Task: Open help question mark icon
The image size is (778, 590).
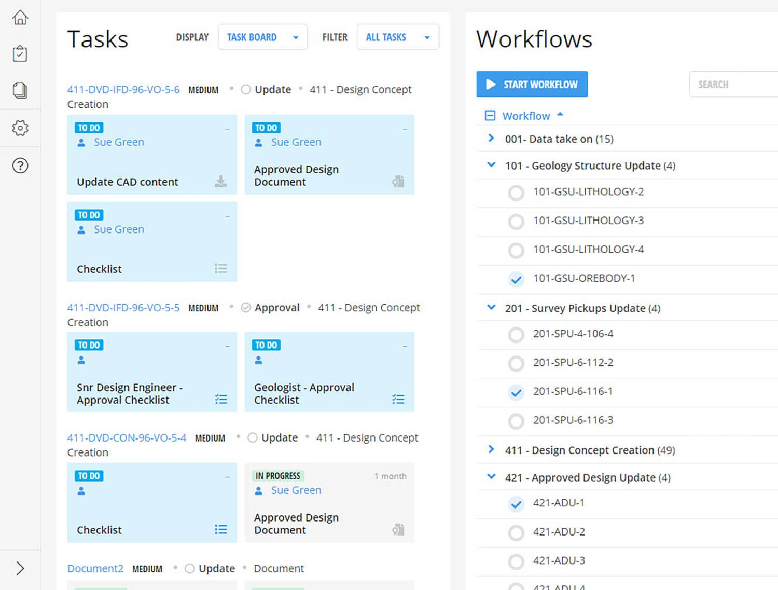Action: coord(20,166)
